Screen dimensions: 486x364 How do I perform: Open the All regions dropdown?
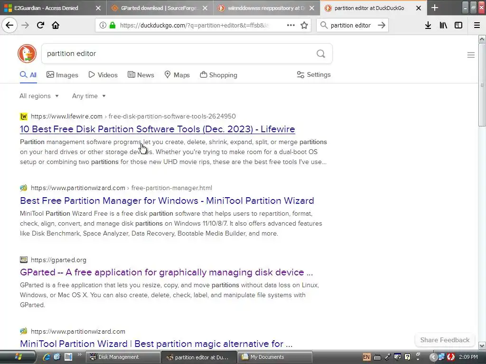pyautogui.click(x=39, y=96)
